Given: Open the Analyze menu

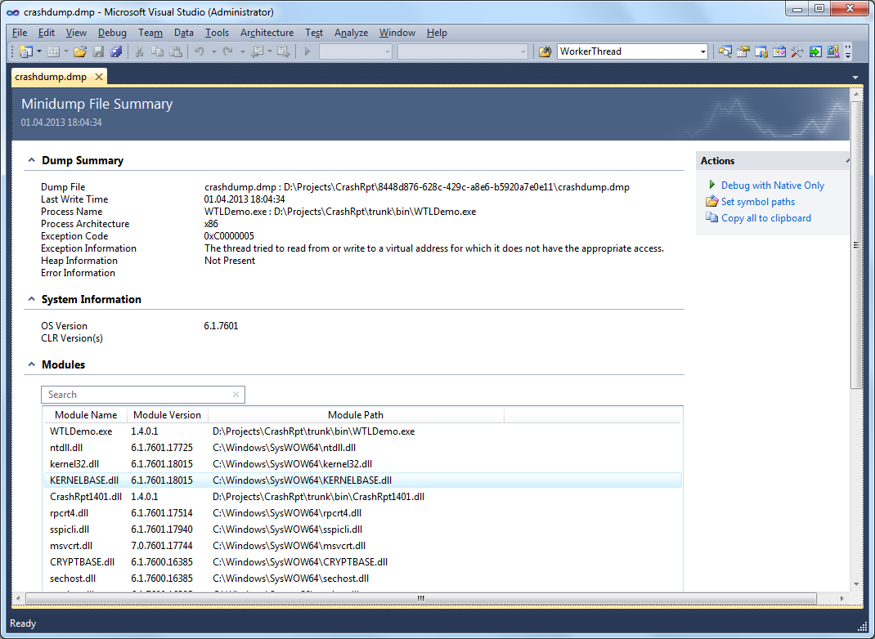Looking at the screenshot, I should click(351, 33).
